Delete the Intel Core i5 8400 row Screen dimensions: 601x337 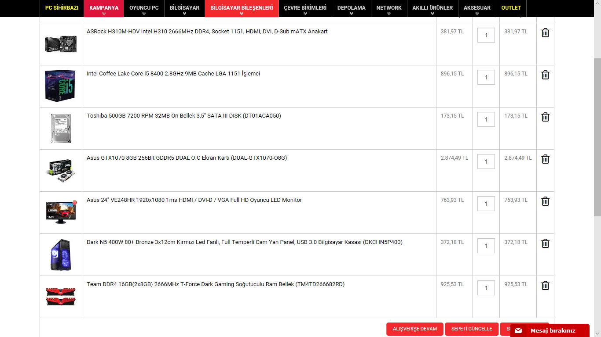point(545,75)
